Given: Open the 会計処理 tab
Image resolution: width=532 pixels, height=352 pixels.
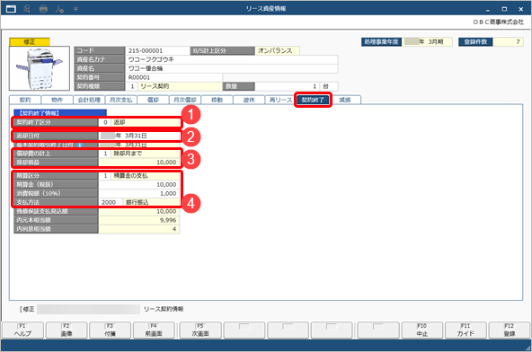Looking at the screenshot, I should (89, 100).
